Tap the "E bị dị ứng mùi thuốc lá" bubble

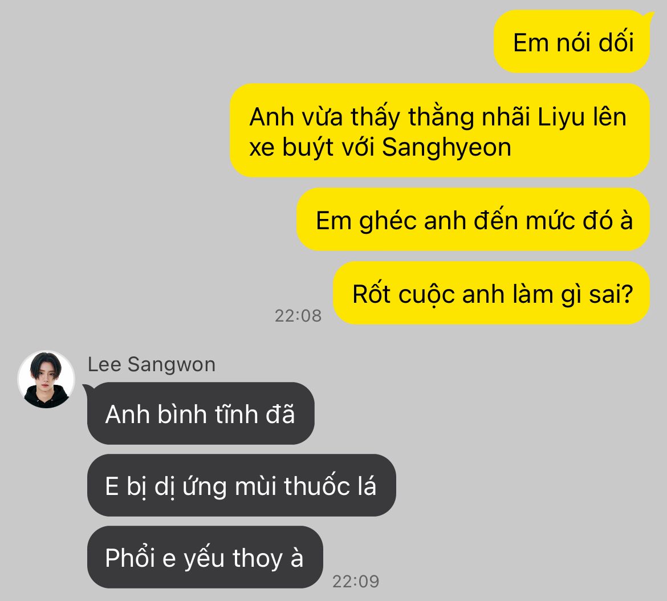click(x=242, y=485)
